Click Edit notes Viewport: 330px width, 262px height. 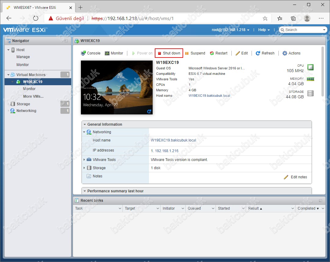point(296,177)
